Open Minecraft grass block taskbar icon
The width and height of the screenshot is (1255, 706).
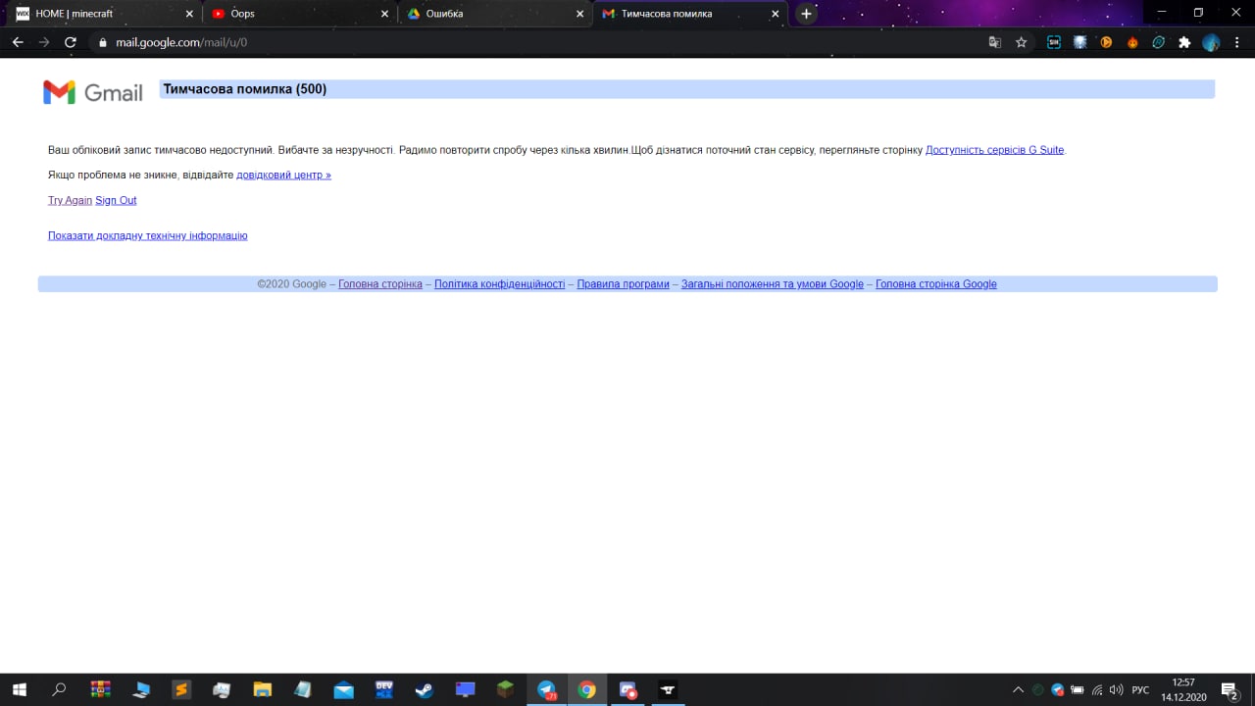(x=505, y=689)
